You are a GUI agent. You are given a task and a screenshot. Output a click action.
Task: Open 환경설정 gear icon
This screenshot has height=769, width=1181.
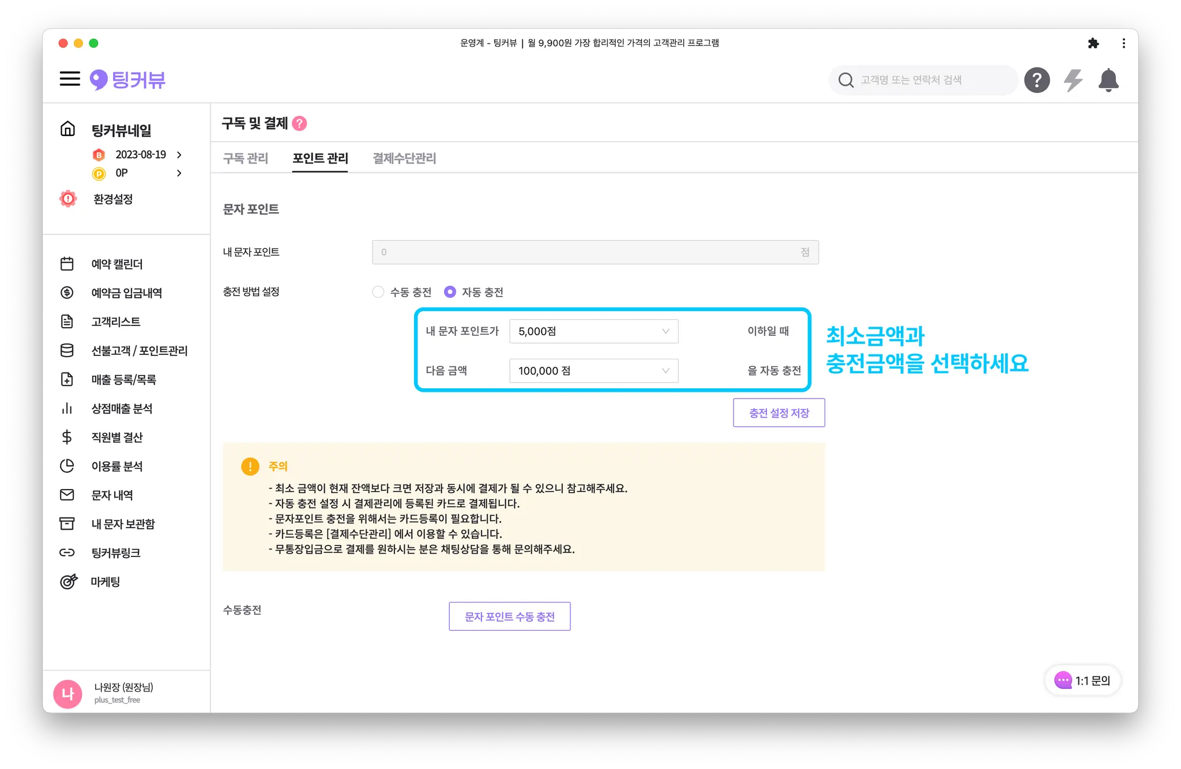pyautogui.click(x=68, y=199)
